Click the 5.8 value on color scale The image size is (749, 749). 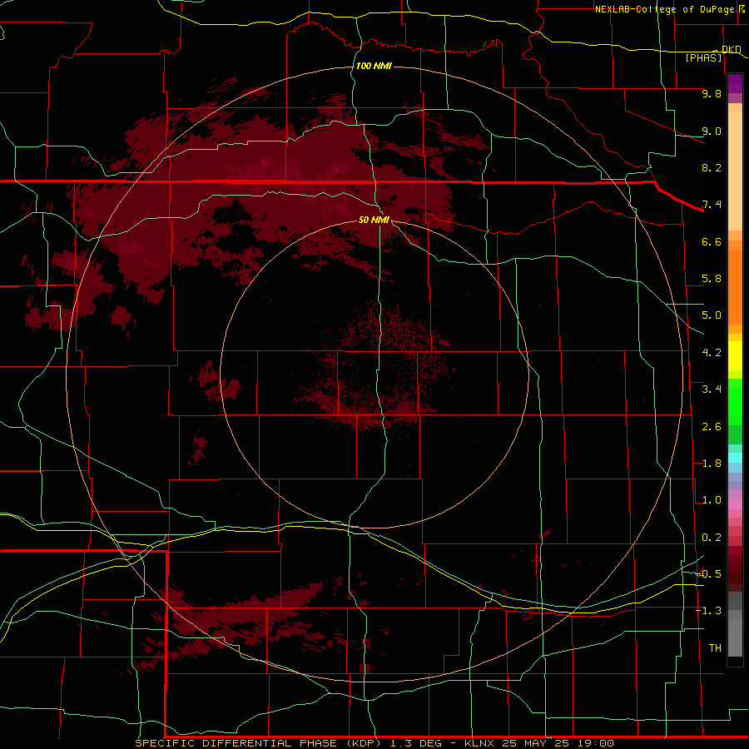712,279
